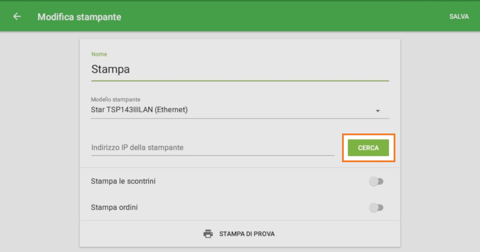Click the printer icon for test print

208,233
